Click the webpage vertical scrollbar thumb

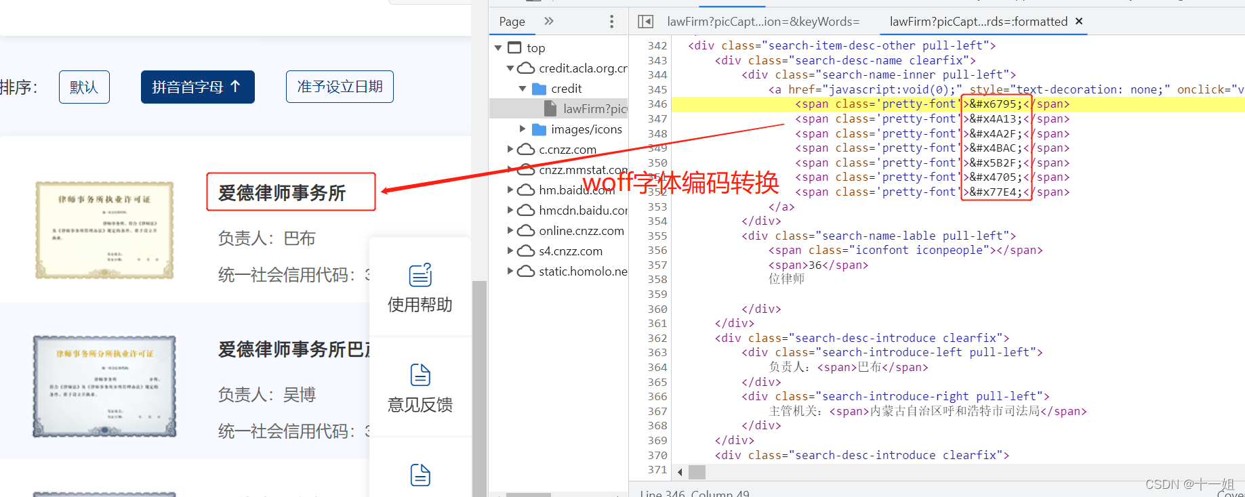click(x=479, y=387)
